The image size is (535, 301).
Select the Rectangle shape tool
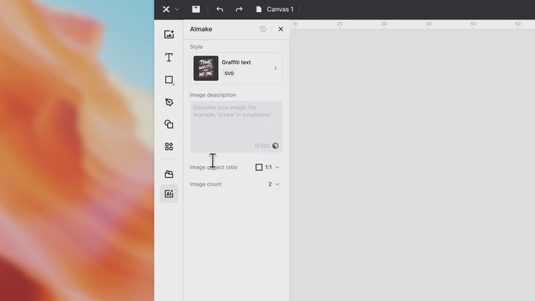pos(169,80)
